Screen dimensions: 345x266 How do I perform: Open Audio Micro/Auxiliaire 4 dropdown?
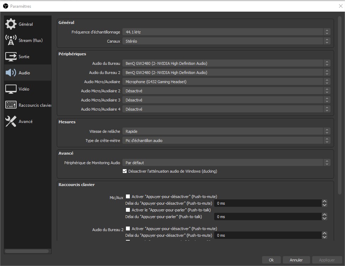pyautogui.click(x=226, y=109)
